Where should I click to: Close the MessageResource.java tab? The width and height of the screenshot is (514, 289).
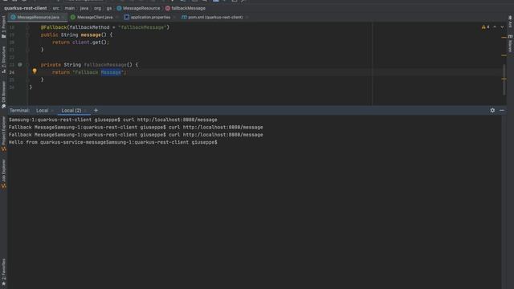63,17
